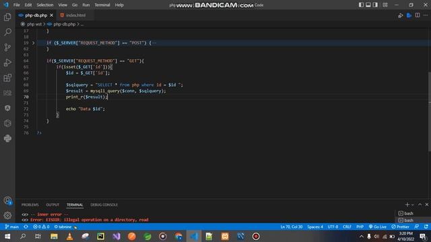431x242 pixels.
Task: Click Ln 70, Col 30 cursor position
Action: [292, 227]
